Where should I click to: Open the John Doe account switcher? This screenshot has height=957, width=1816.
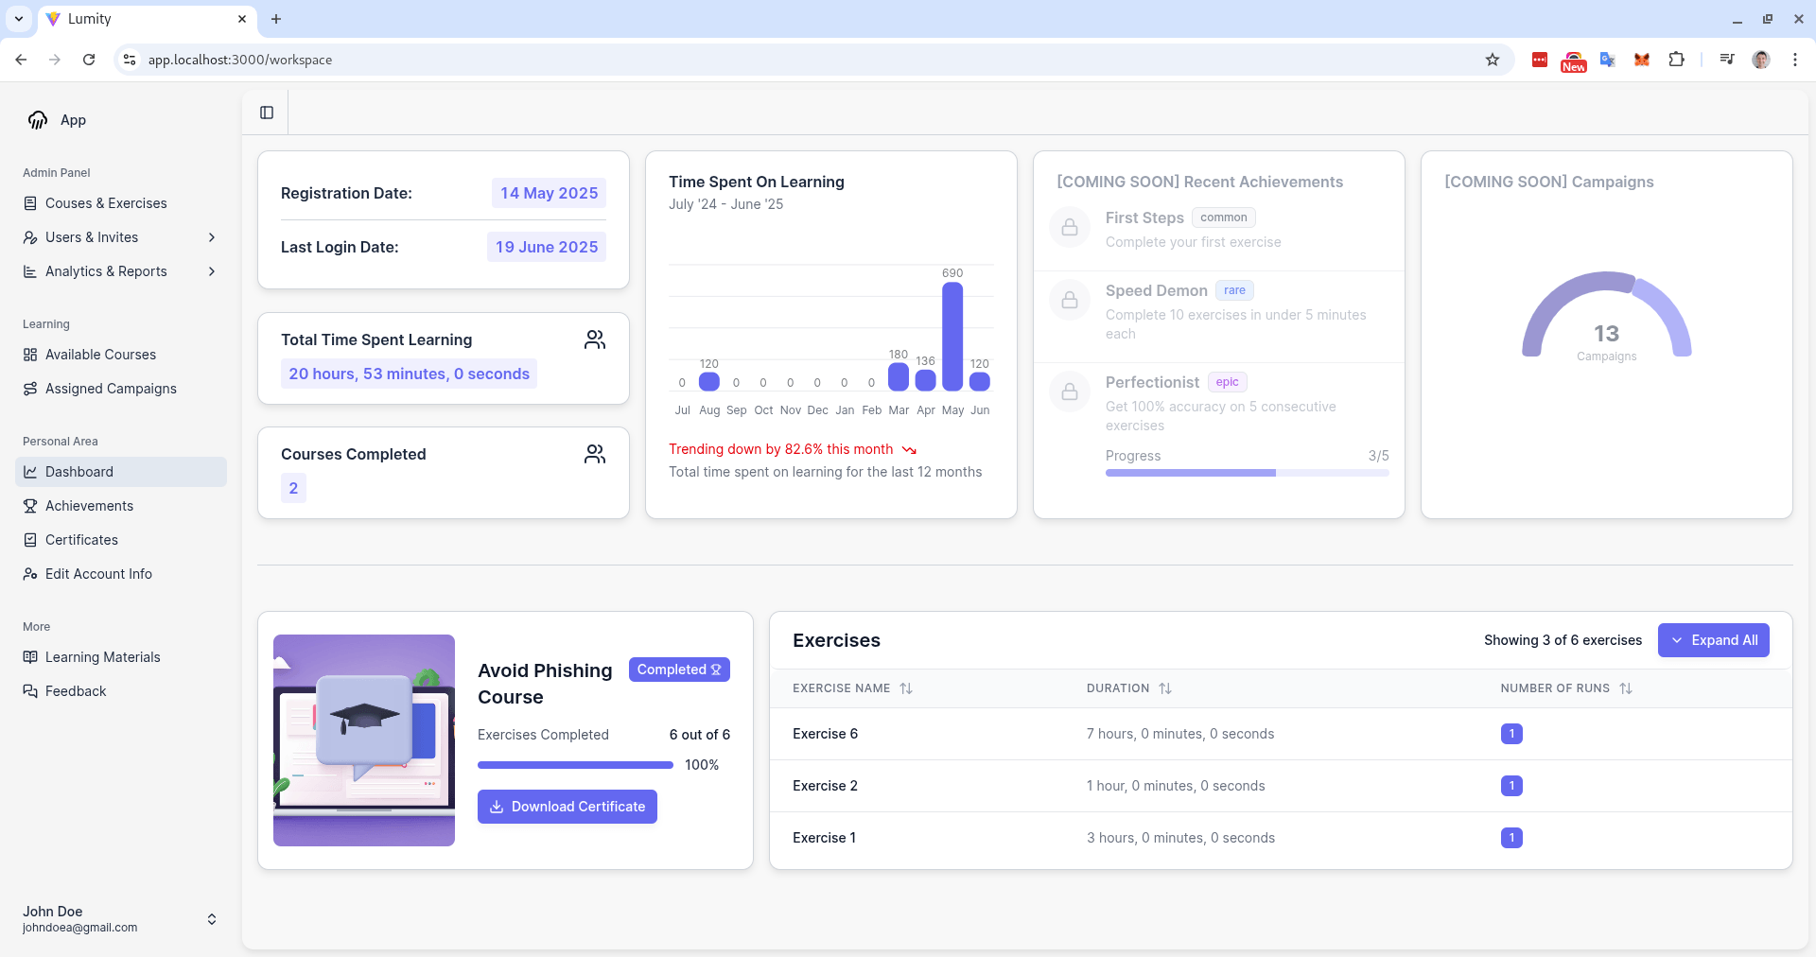point(212,919)
